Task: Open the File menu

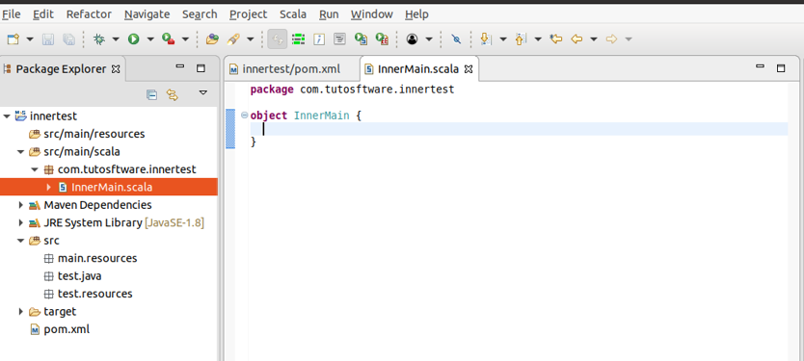Action: [12, 14]
